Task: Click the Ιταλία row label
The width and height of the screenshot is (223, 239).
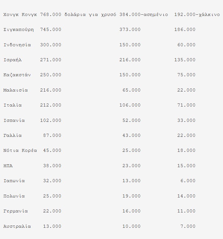Action: click(13, 105)
